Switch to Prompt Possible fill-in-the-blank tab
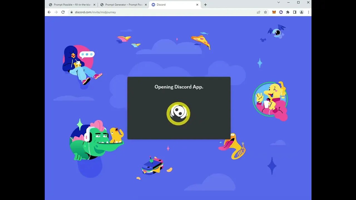Image resolution: width=356 pixels, height=200 pixels. click(72, 5)
